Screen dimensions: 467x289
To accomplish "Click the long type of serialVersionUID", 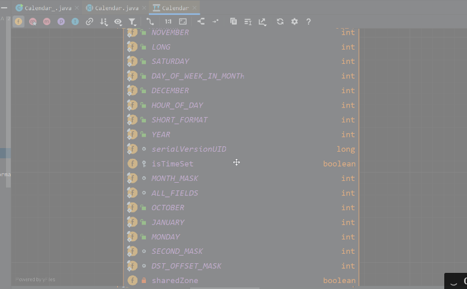I will point(346,149).
